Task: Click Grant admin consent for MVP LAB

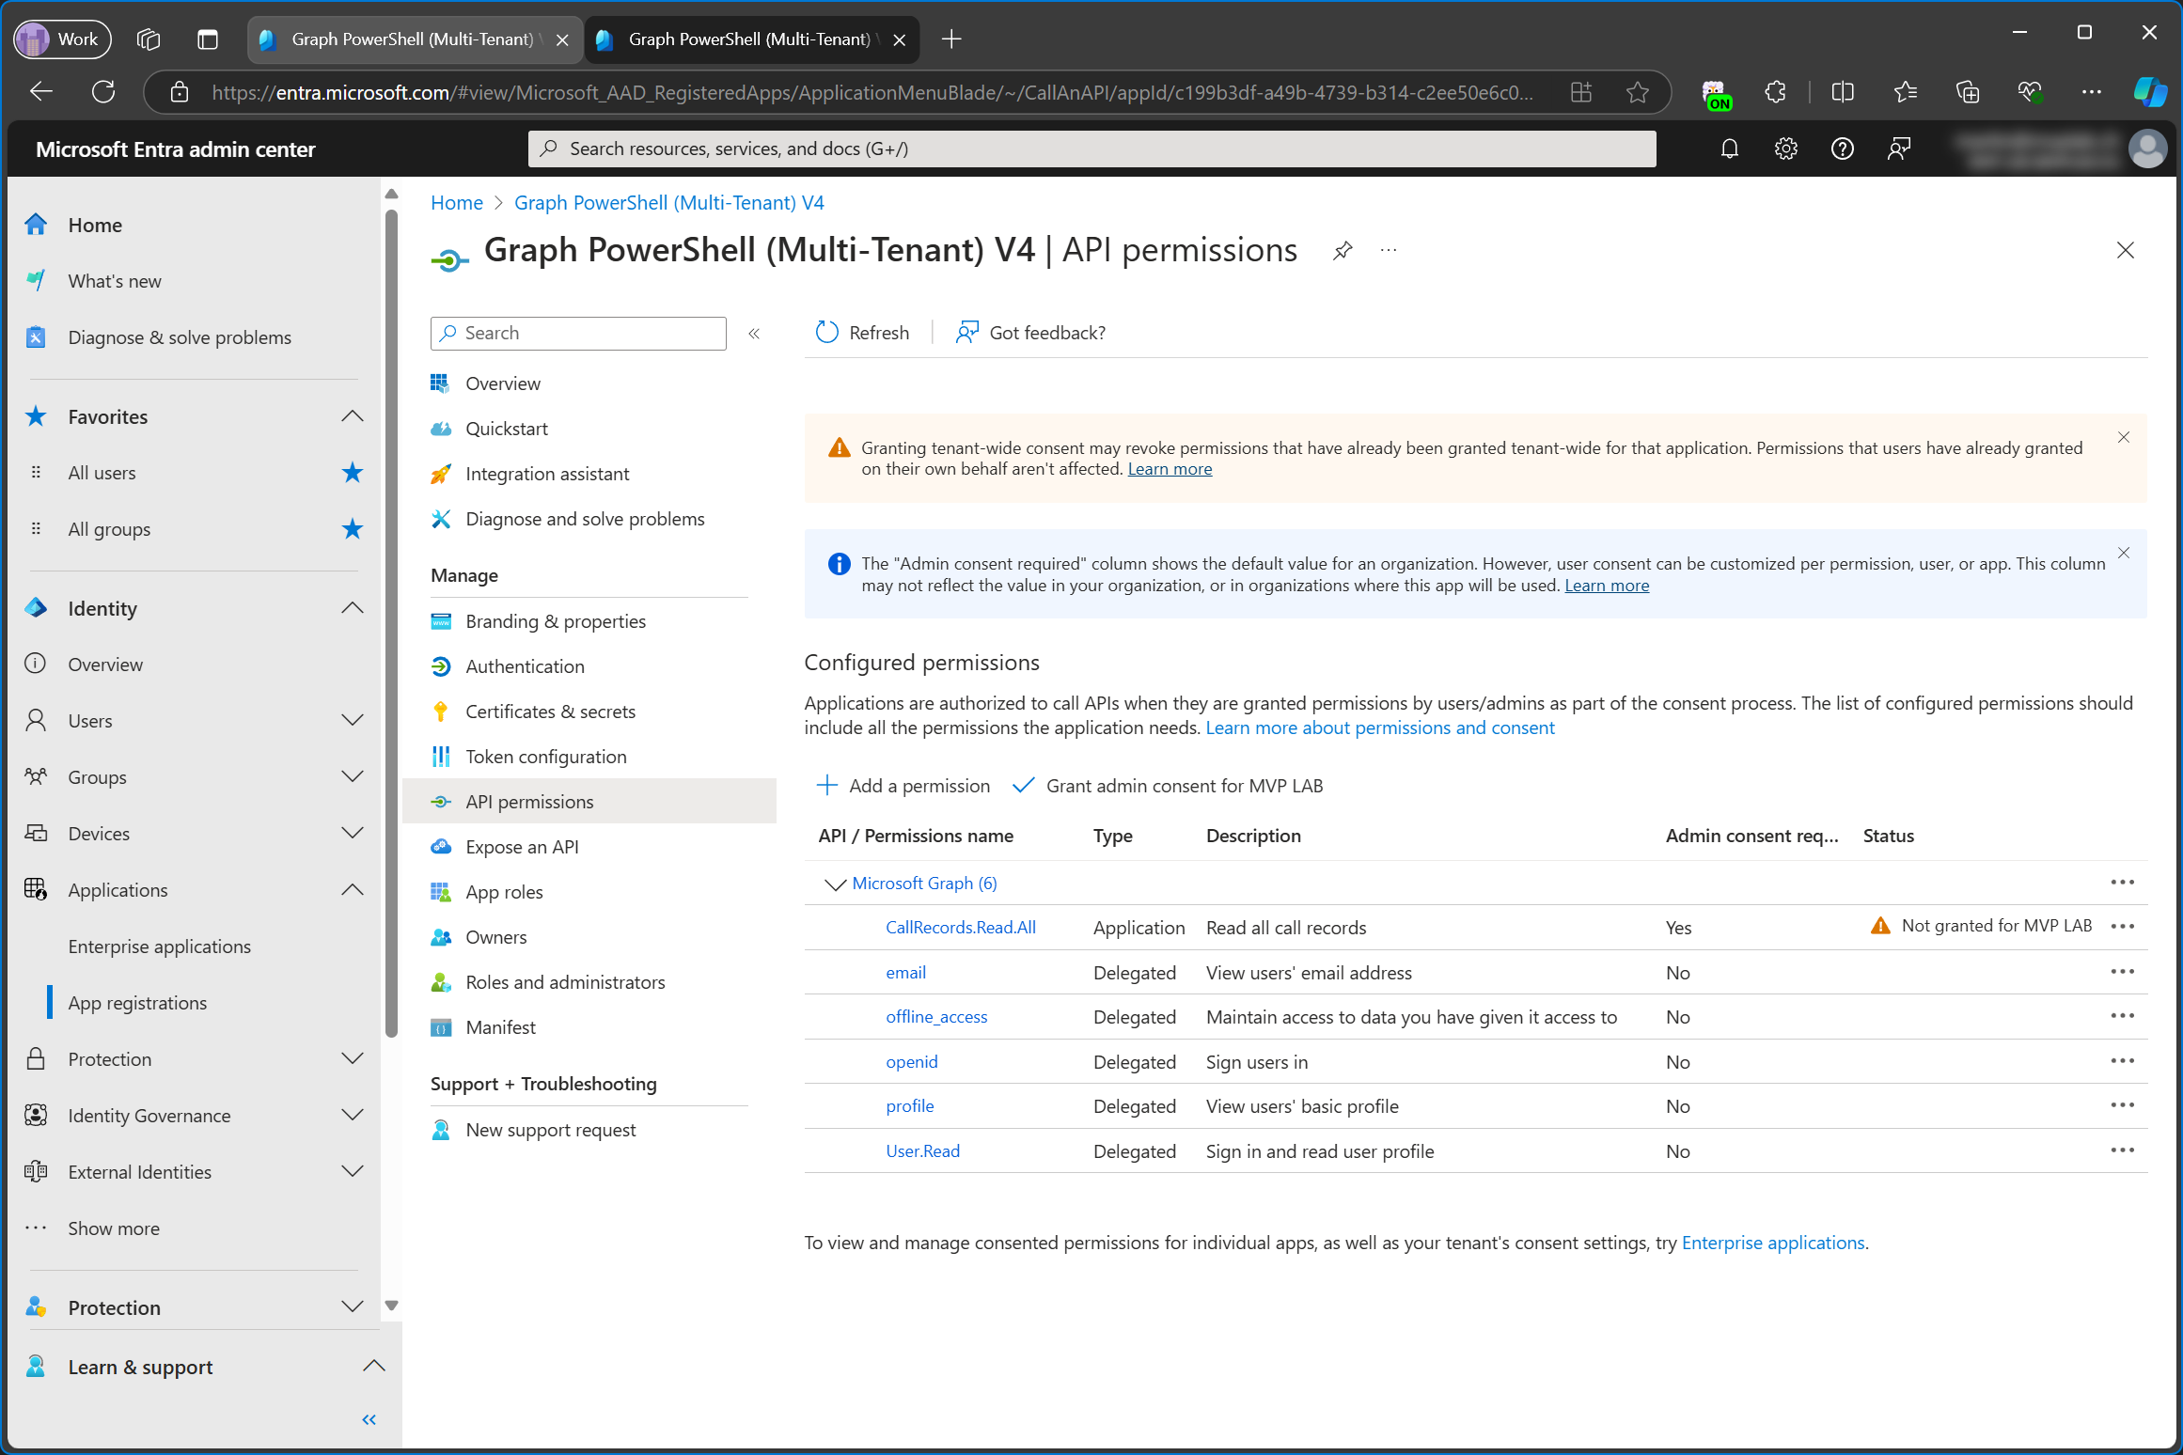Action: (1167, 786)
